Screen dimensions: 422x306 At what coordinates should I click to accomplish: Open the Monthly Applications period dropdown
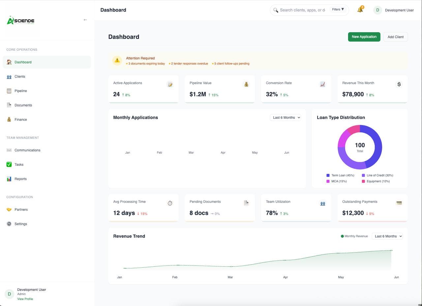pos(286,117)
